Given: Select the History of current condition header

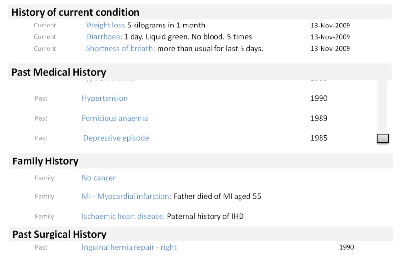Looking at the screenshot, I should click(76, 12).
